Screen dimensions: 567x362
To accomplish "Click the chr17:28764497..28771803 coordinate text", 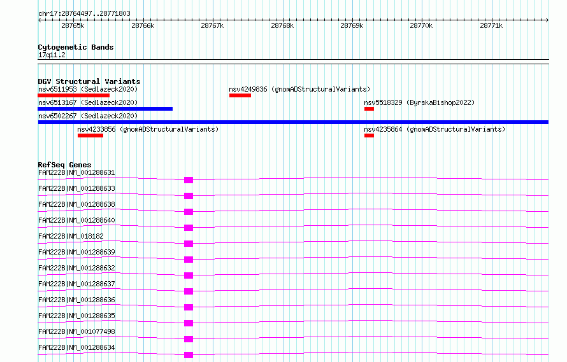I will (84, 13).
